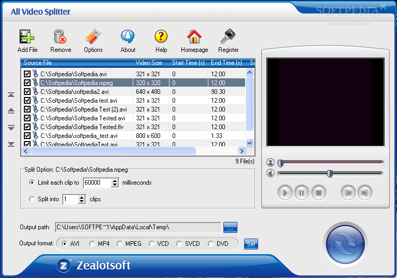
Task: Select row C:\Softpedia\Softpedia Tested.flv
Action: [x=133, y=127]
